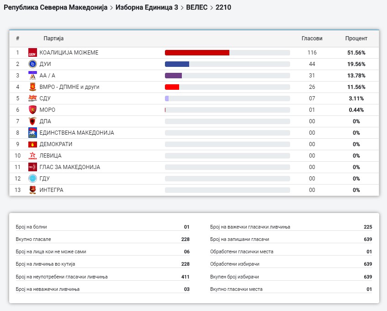Image resolution: width=387 pixels, height=311 pixels.
Task: Click the Партија column header
Action: coord(53,38)
